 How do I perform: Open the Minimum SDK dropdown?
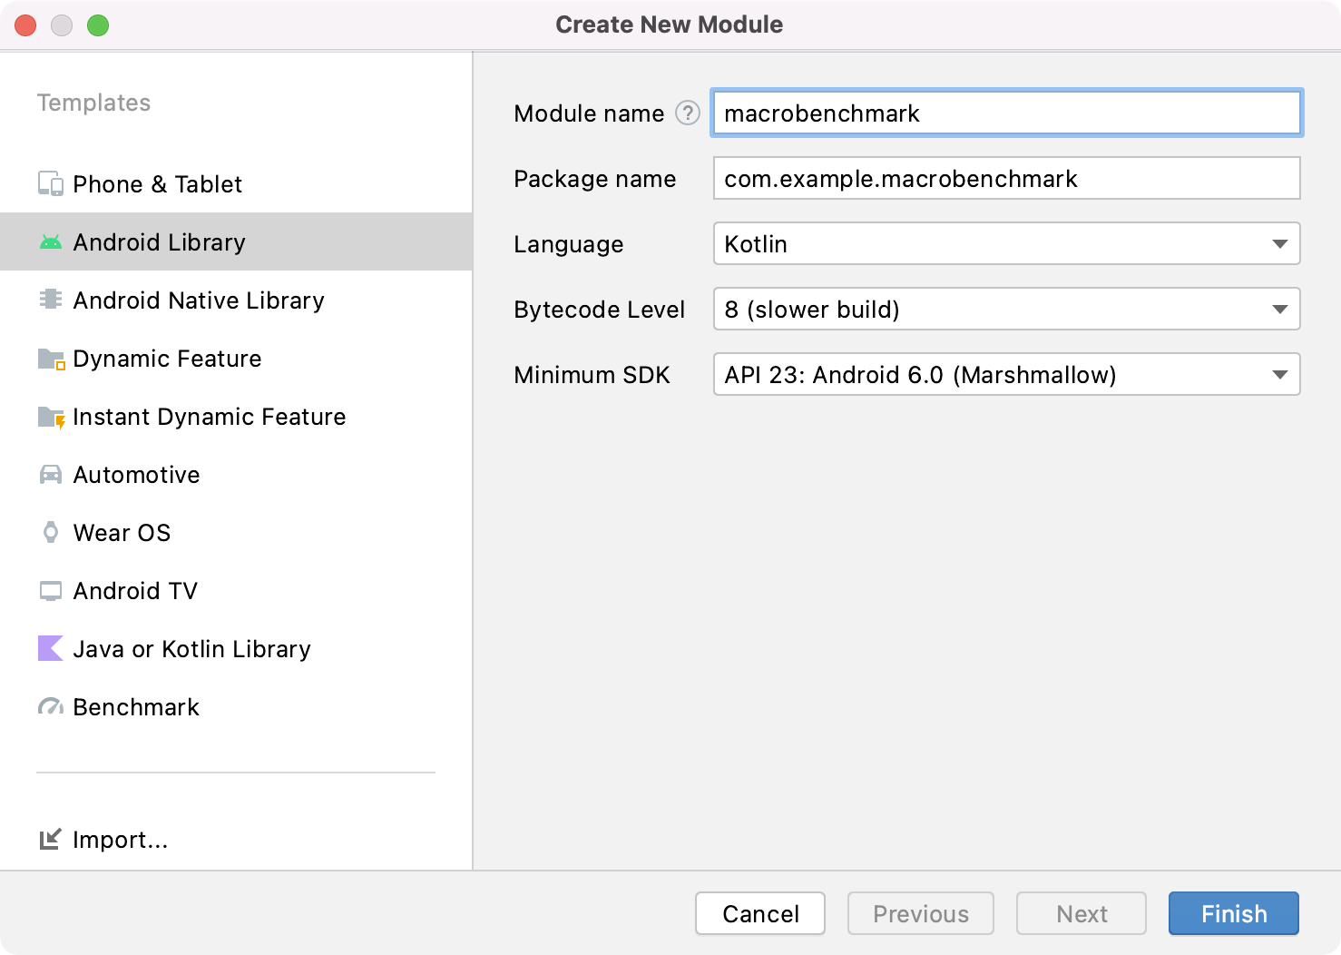point(1006,375)
